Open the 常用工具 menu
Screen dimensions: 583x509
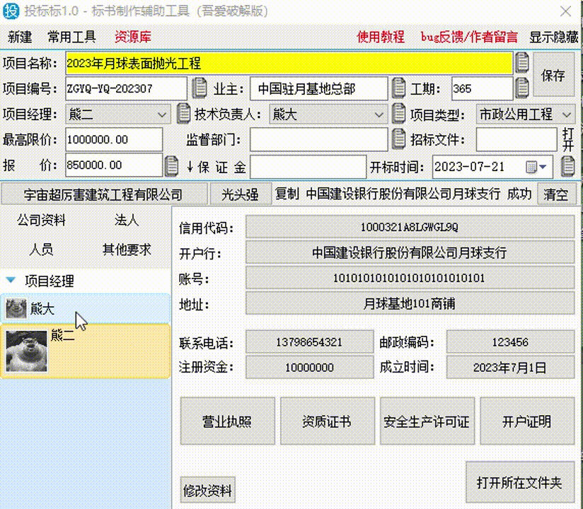point(71,37)
